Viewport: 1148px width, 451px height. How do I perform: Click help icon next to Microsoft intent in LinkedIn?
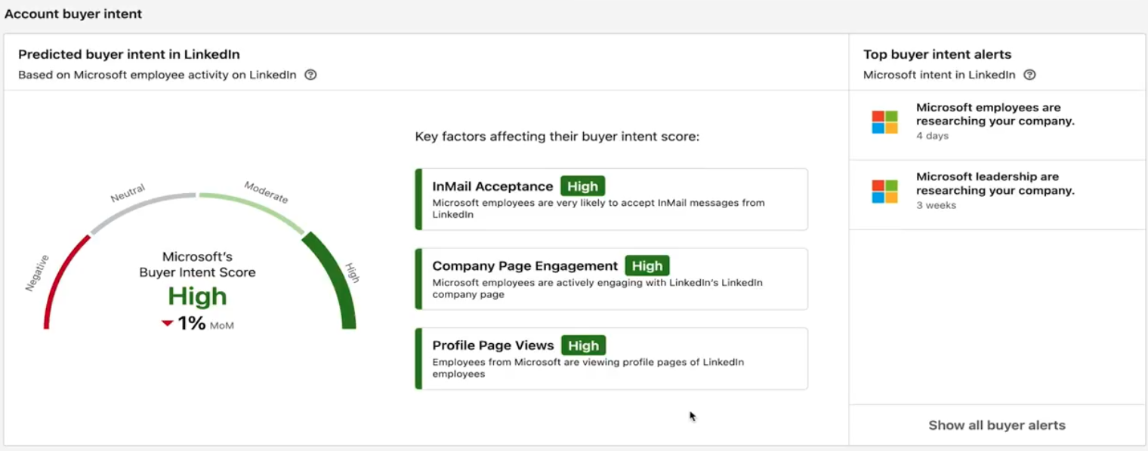(x=1029, y=75)
